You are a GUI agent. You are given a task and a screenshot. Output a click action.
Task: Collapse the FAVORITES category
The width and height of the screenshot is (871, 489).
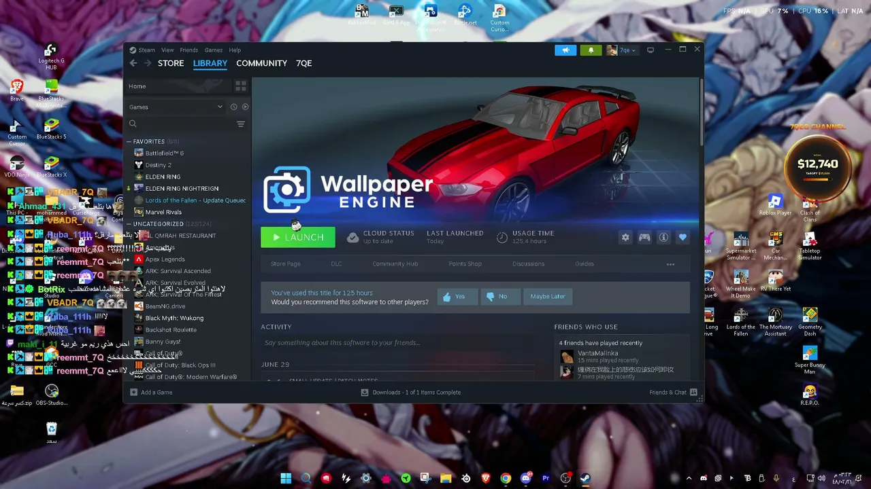click(129, 141)
